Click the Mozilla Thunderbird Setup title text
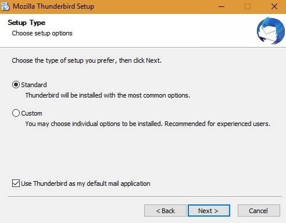Image resolution: width=286 pixels, height=223 pixels. 53,6
